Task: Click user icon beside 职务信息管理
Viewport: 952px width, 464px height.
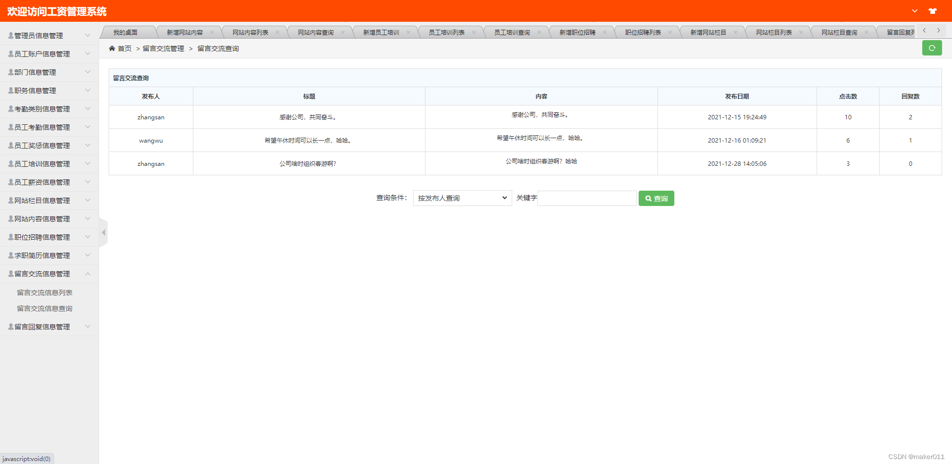Action: (x=11, y=91)
